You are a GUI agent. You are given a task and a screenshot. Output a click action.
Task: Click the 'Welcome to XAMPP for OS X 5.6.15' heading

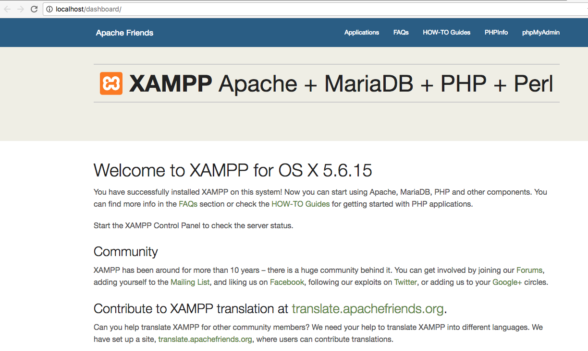click(x=233, y=170)
